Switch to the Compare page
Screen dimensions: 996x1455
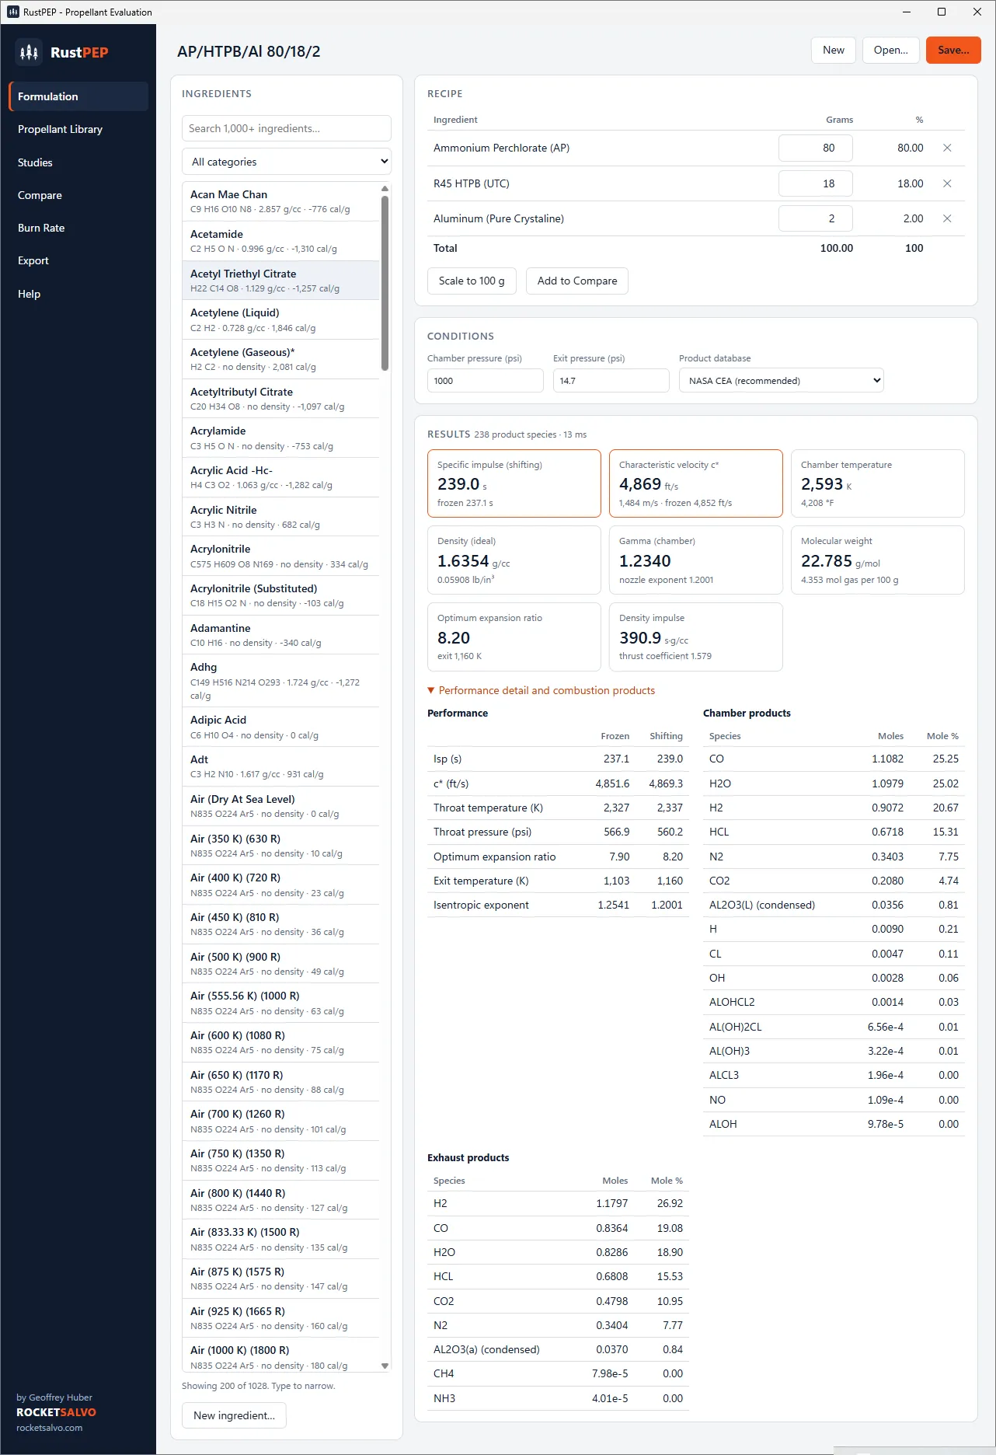pos(78,195)
